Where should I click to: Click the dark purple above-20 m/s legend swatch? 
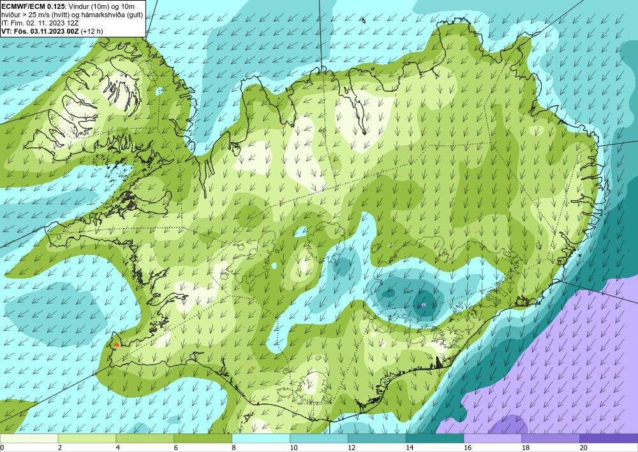609,439
